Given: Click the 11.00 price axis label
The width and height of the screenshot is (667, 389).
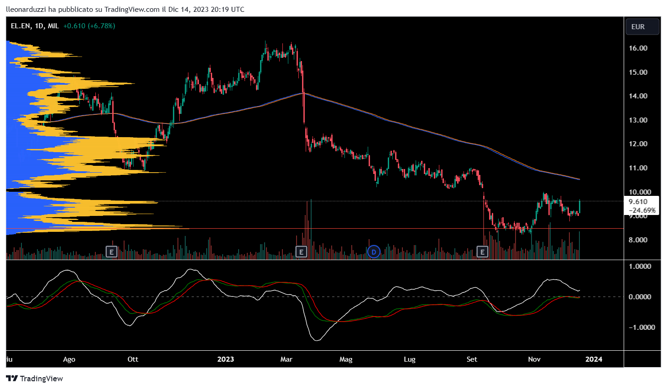Looking at the screenshot, I should tap(638, 168).
